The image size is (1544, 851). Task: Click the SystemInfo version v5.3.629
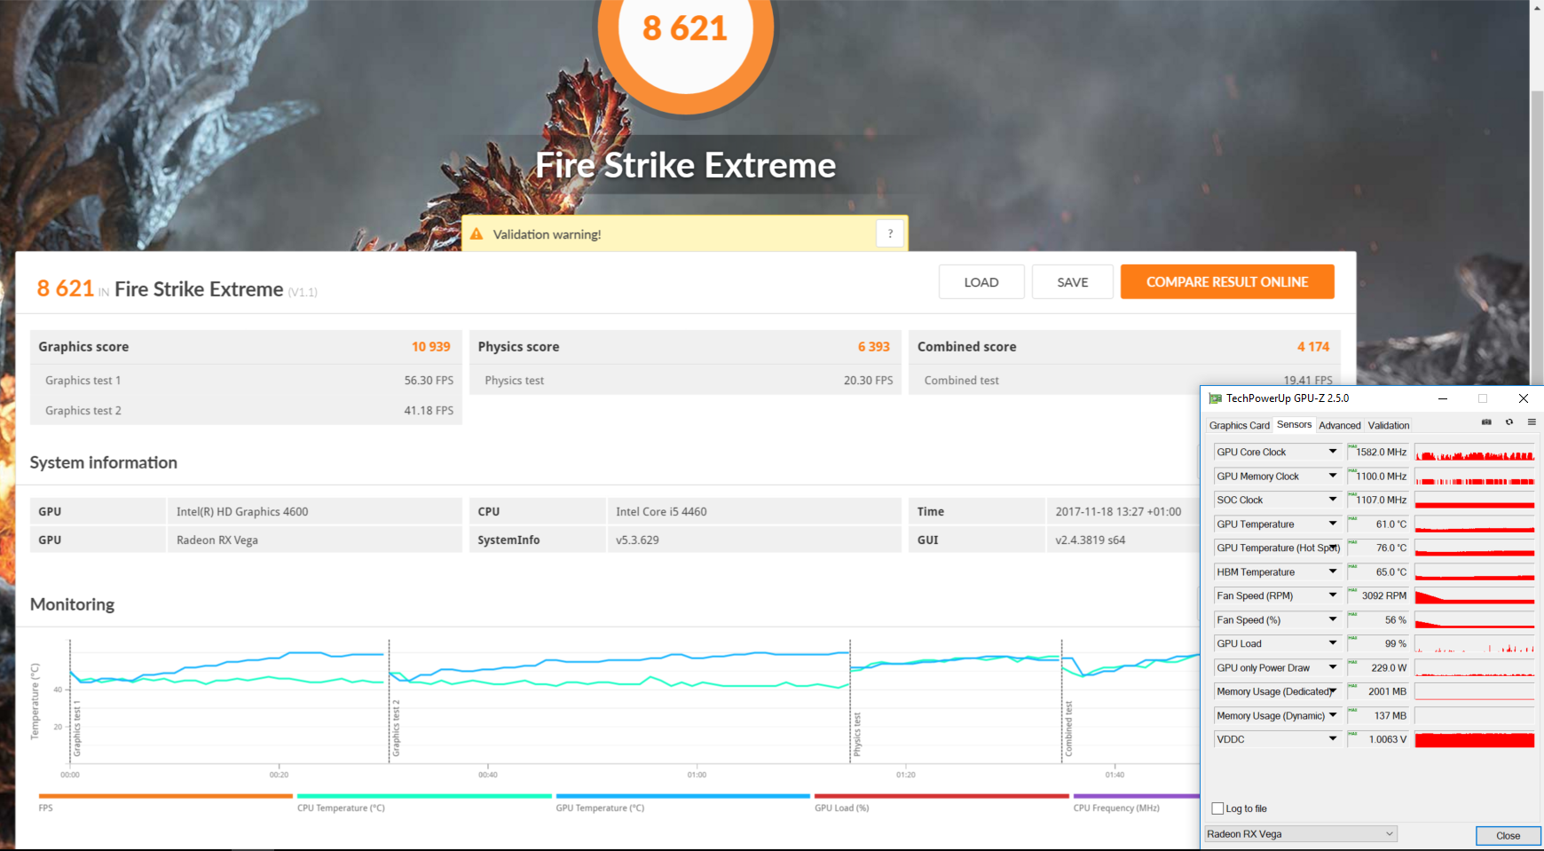tap(637, 540)
